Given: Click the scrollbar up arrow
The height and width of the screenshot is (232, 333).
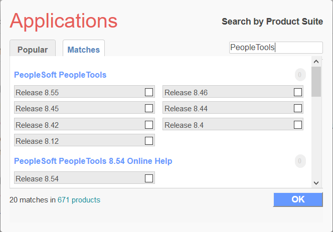Looking at the screenshot, I should [x=316, y=62].
